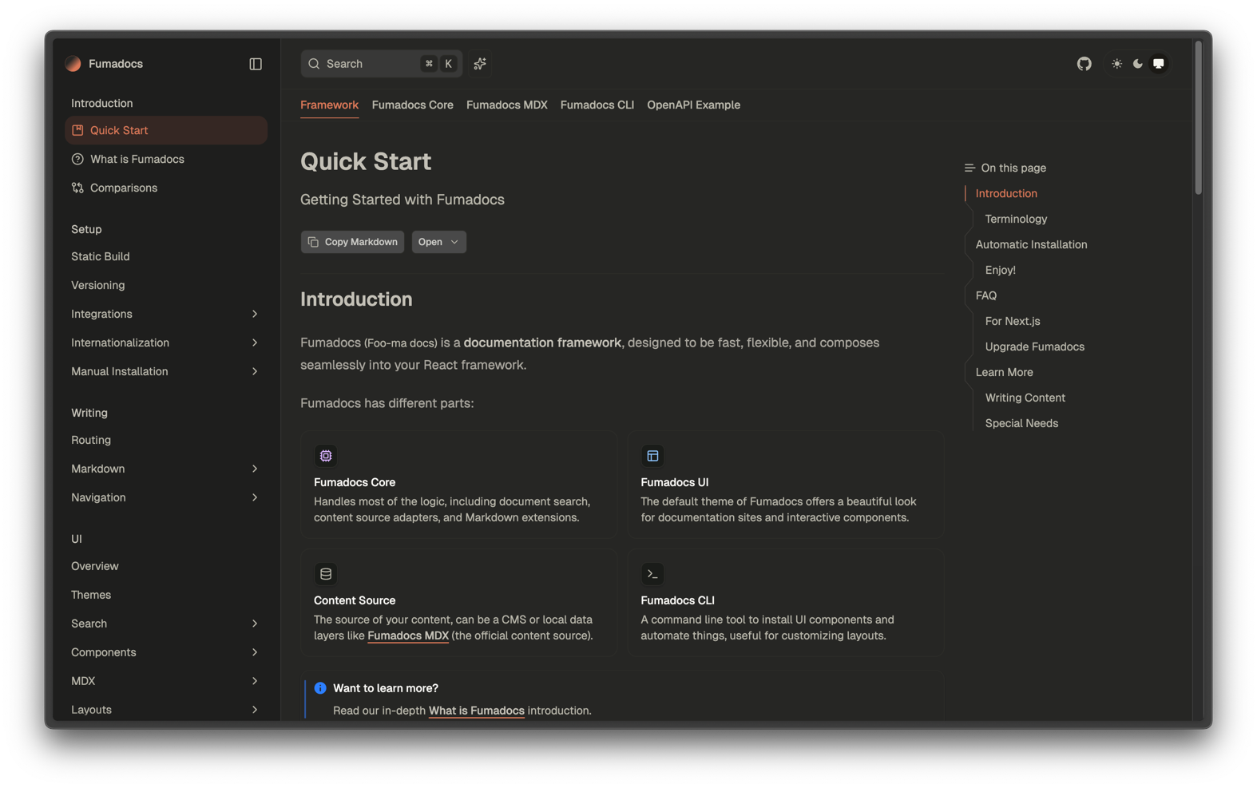Open the GitHub repository icon
The width and height of the screenshot is (1257, 788).
click(1084, 64)
